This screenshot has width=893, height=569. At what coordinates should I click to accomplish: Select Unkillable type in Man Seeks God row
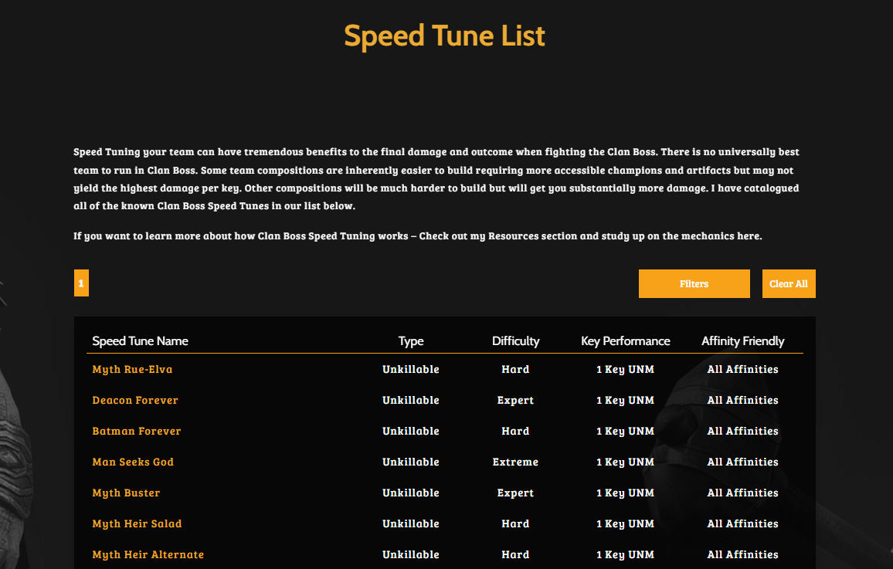point(411,462)
